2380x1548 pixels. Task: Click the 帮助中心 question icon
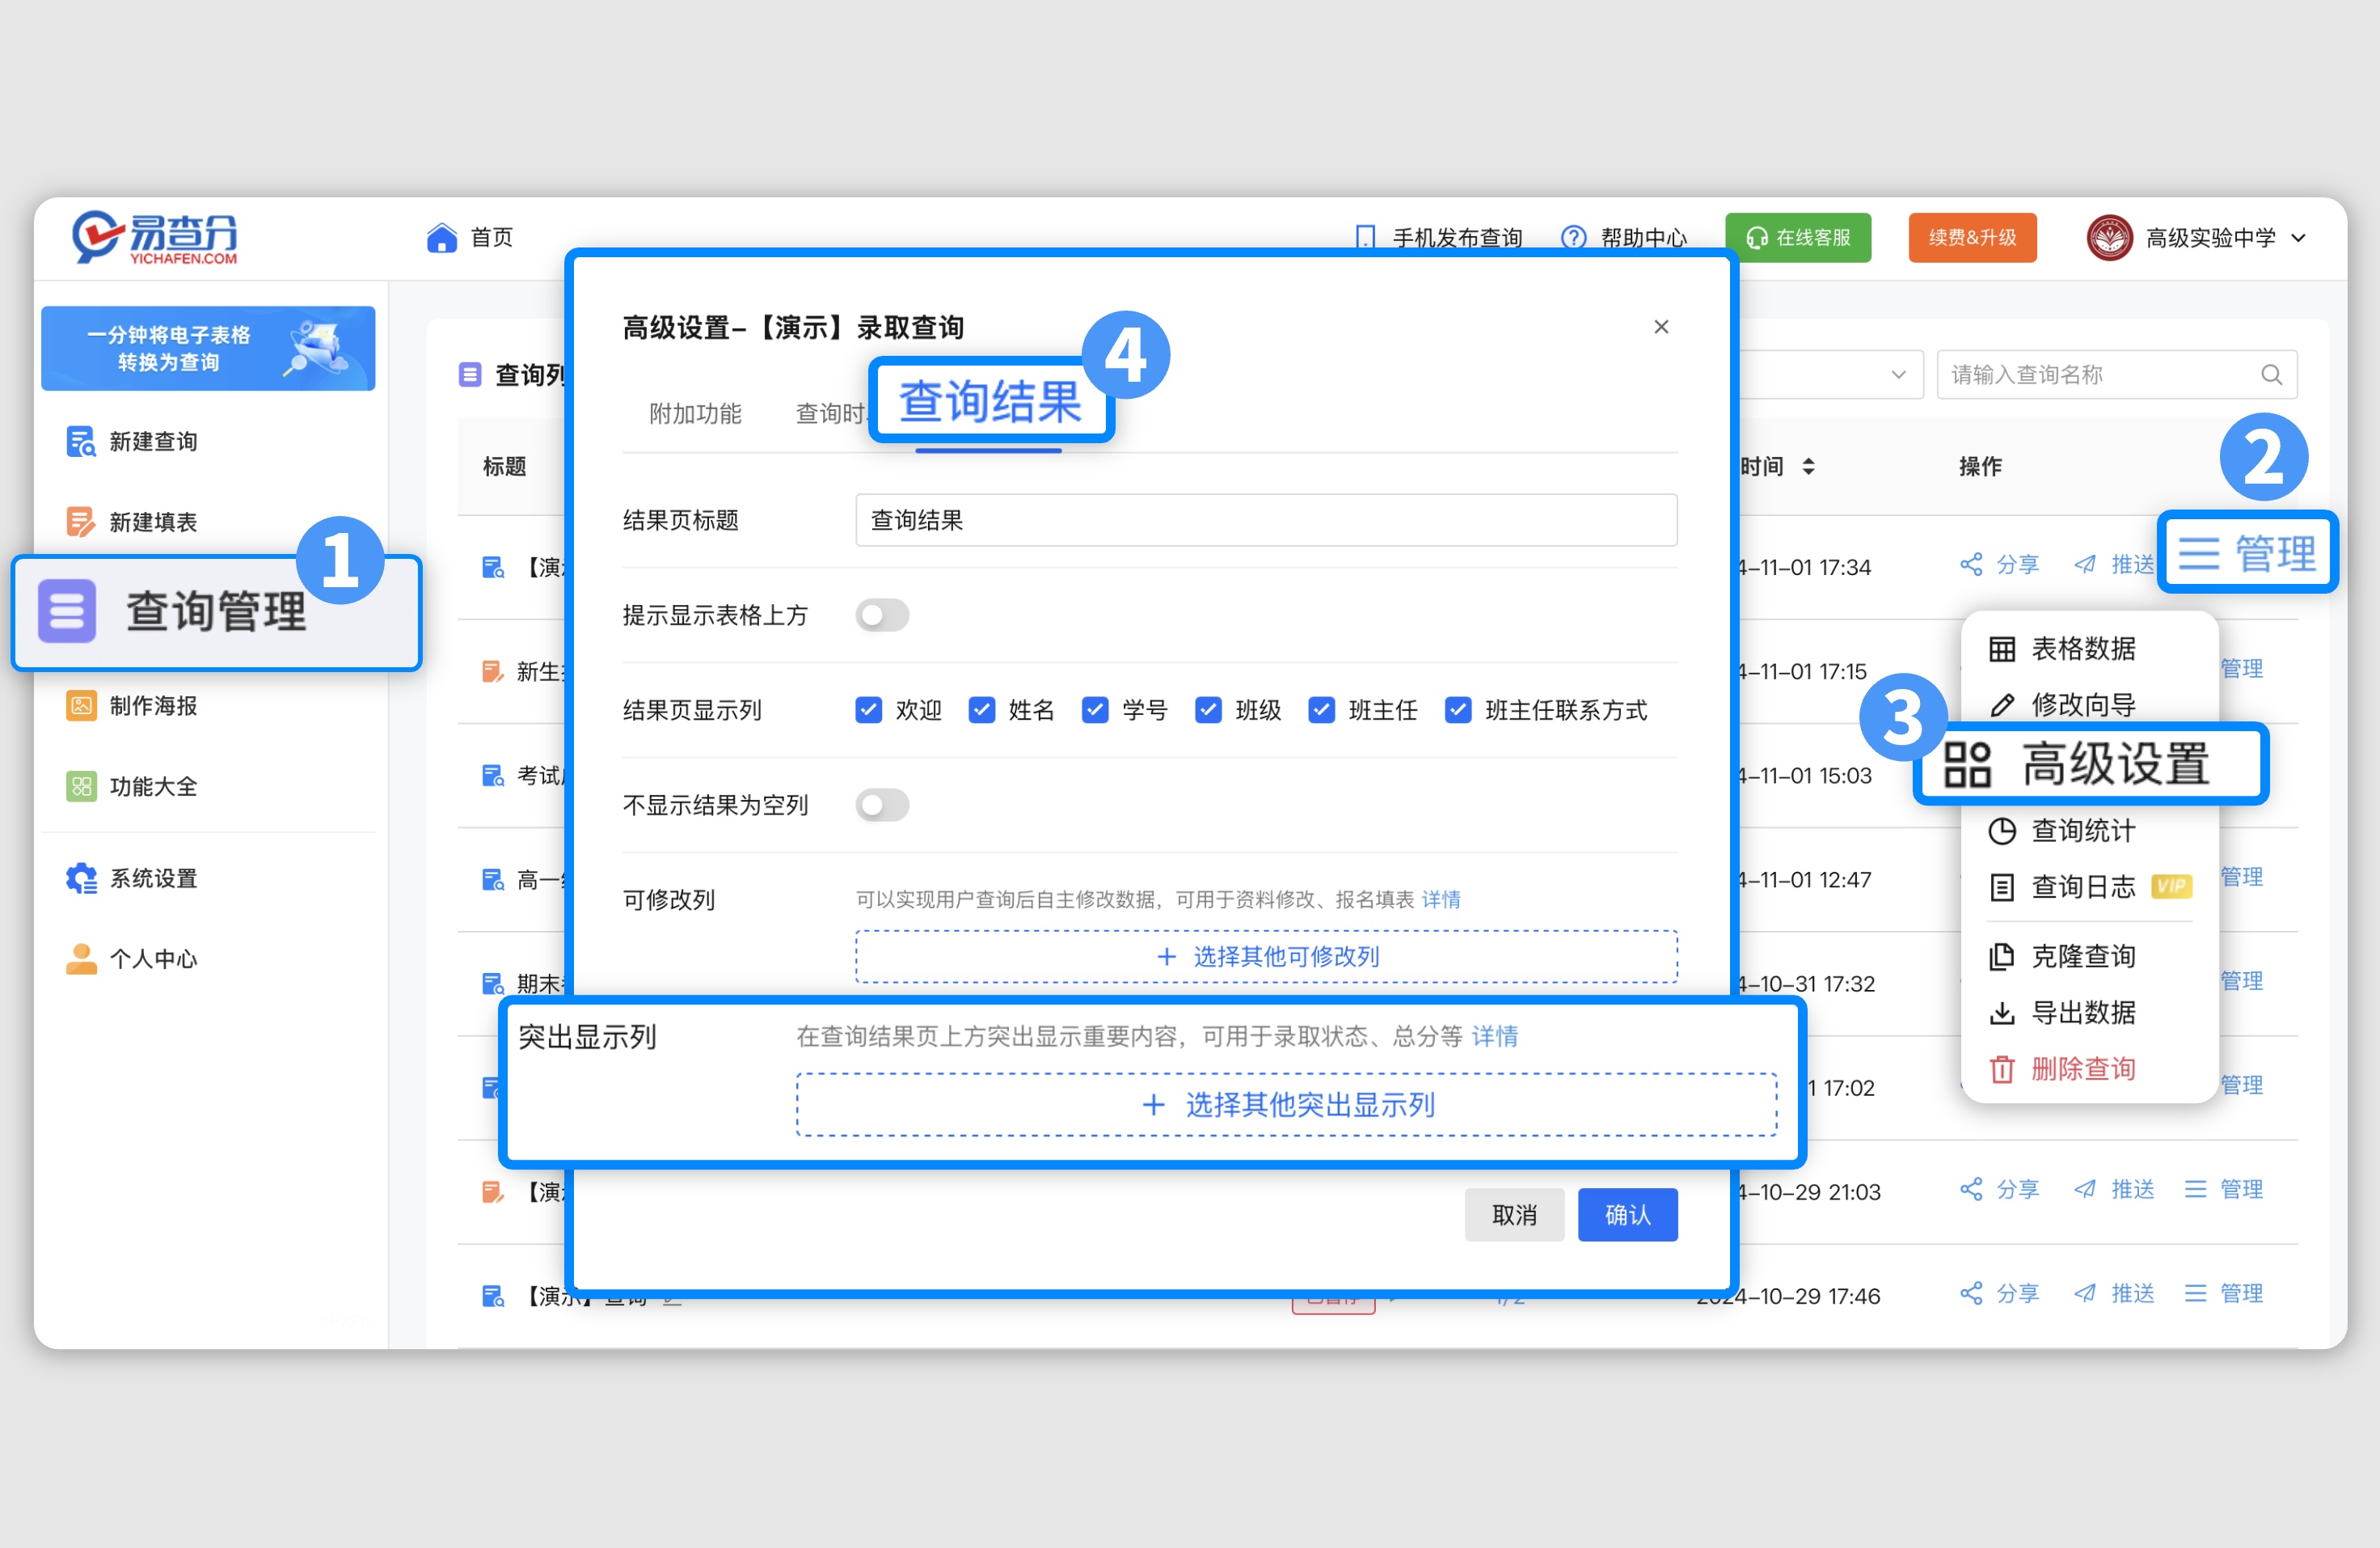click(x=1572, y=237)
